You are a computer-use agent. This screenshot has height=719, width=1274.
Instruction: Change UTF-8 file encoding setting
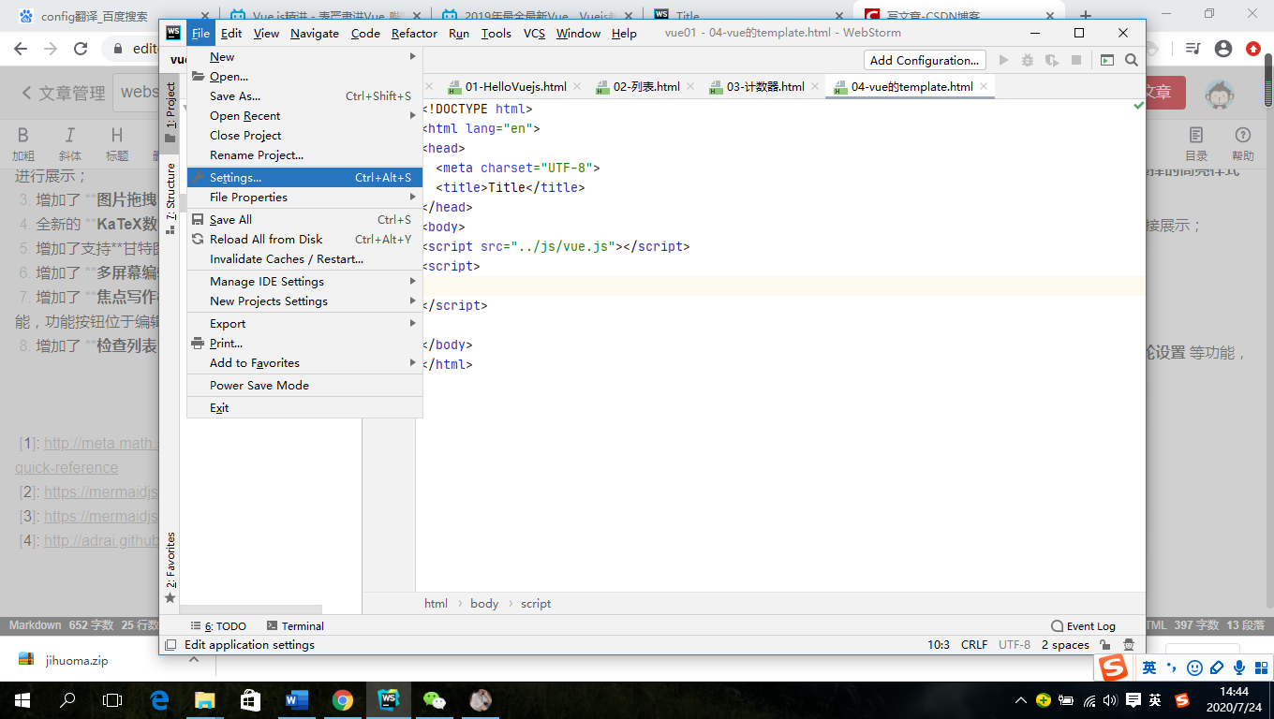pos(1015,645)
